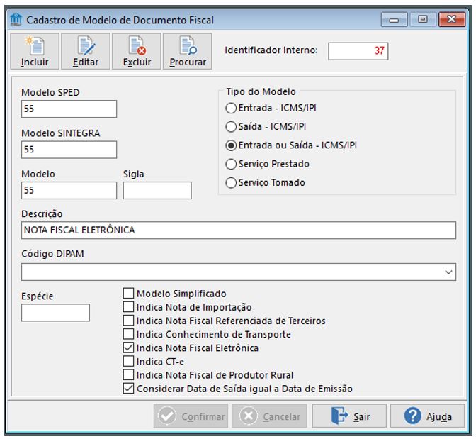The height and width of the screenshot is (439, 476).
Task: Maximize the Cadastro de Modelo window
Action: coord(423,20)
